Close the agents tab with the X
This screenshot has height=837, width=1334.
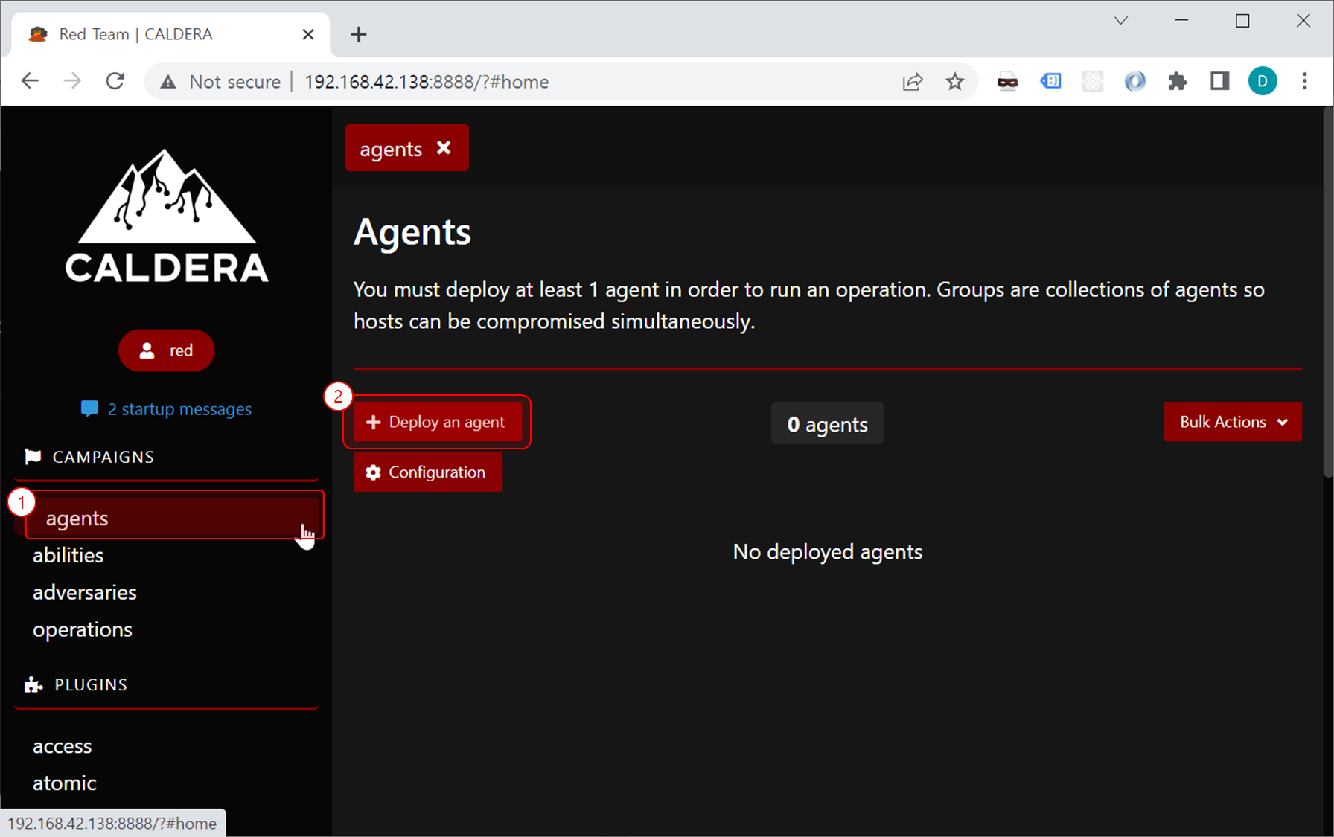[444, 148]
